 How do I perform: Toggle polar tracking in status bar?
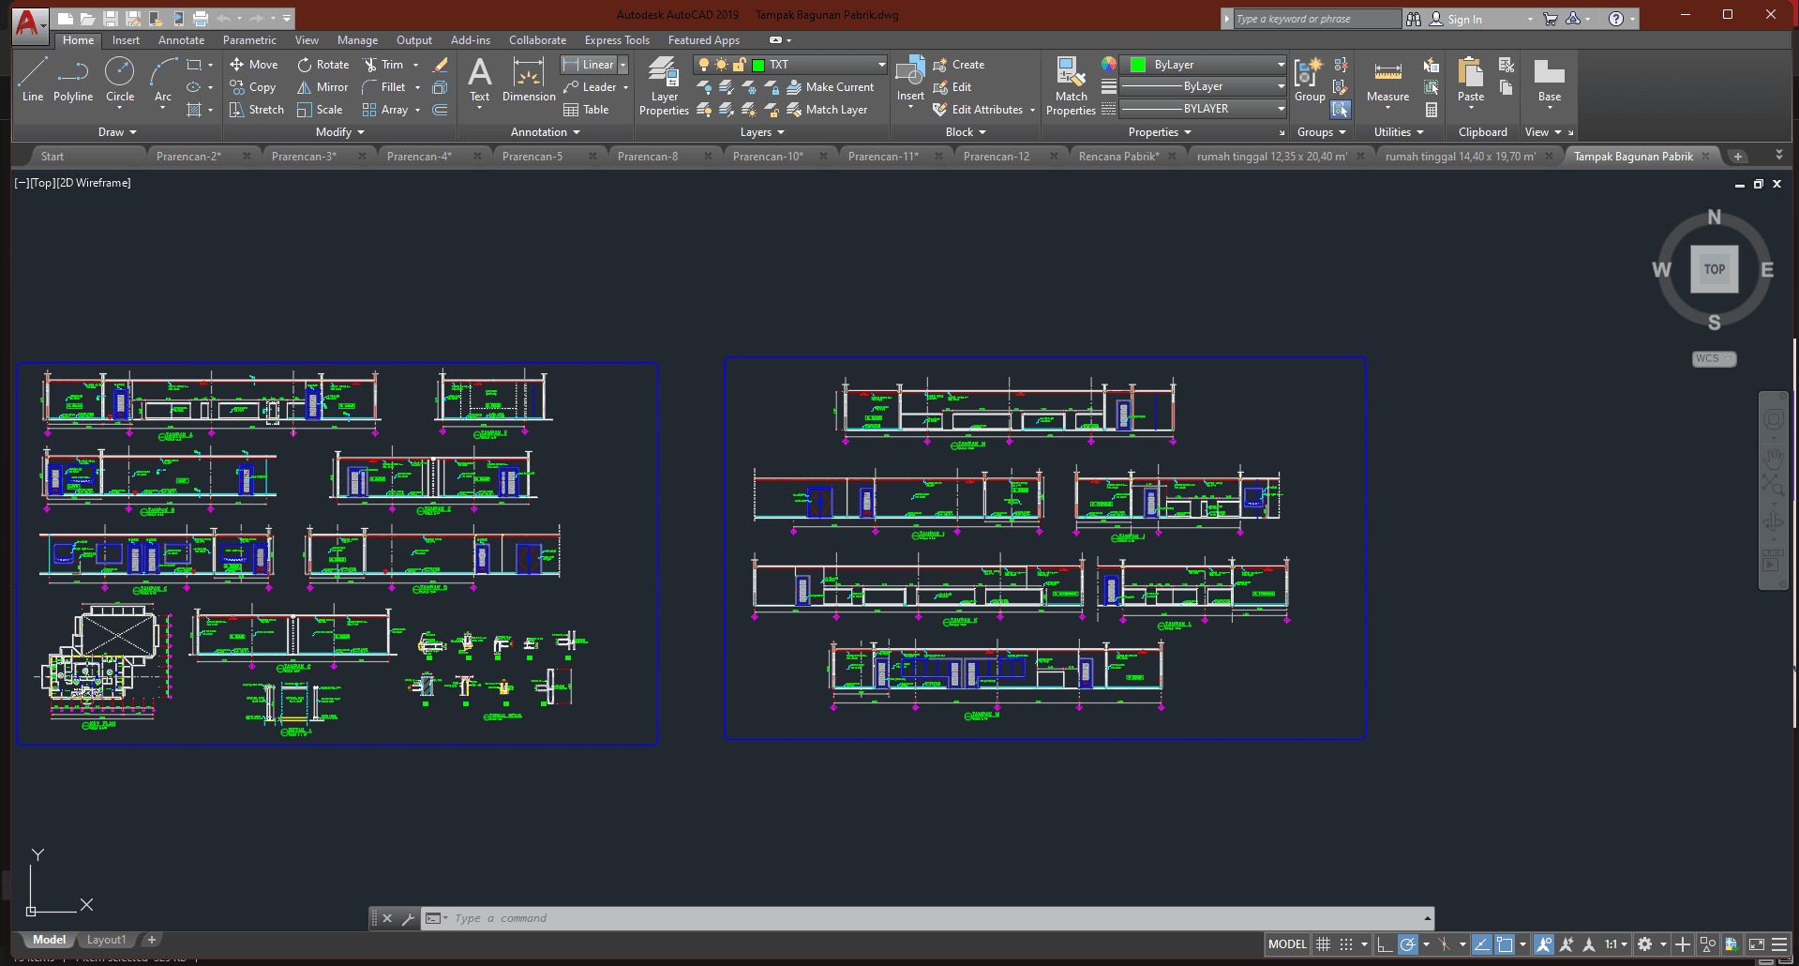coord(1407,944)
